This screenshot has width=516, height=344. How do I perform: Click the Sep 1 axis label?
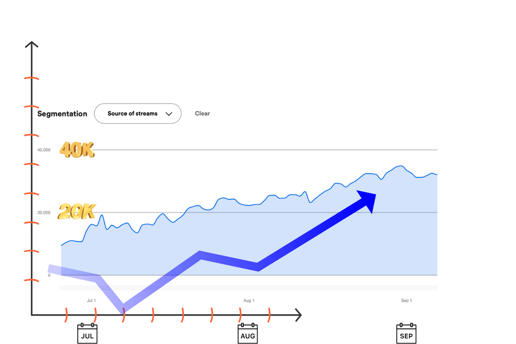(x=406, y=301)
